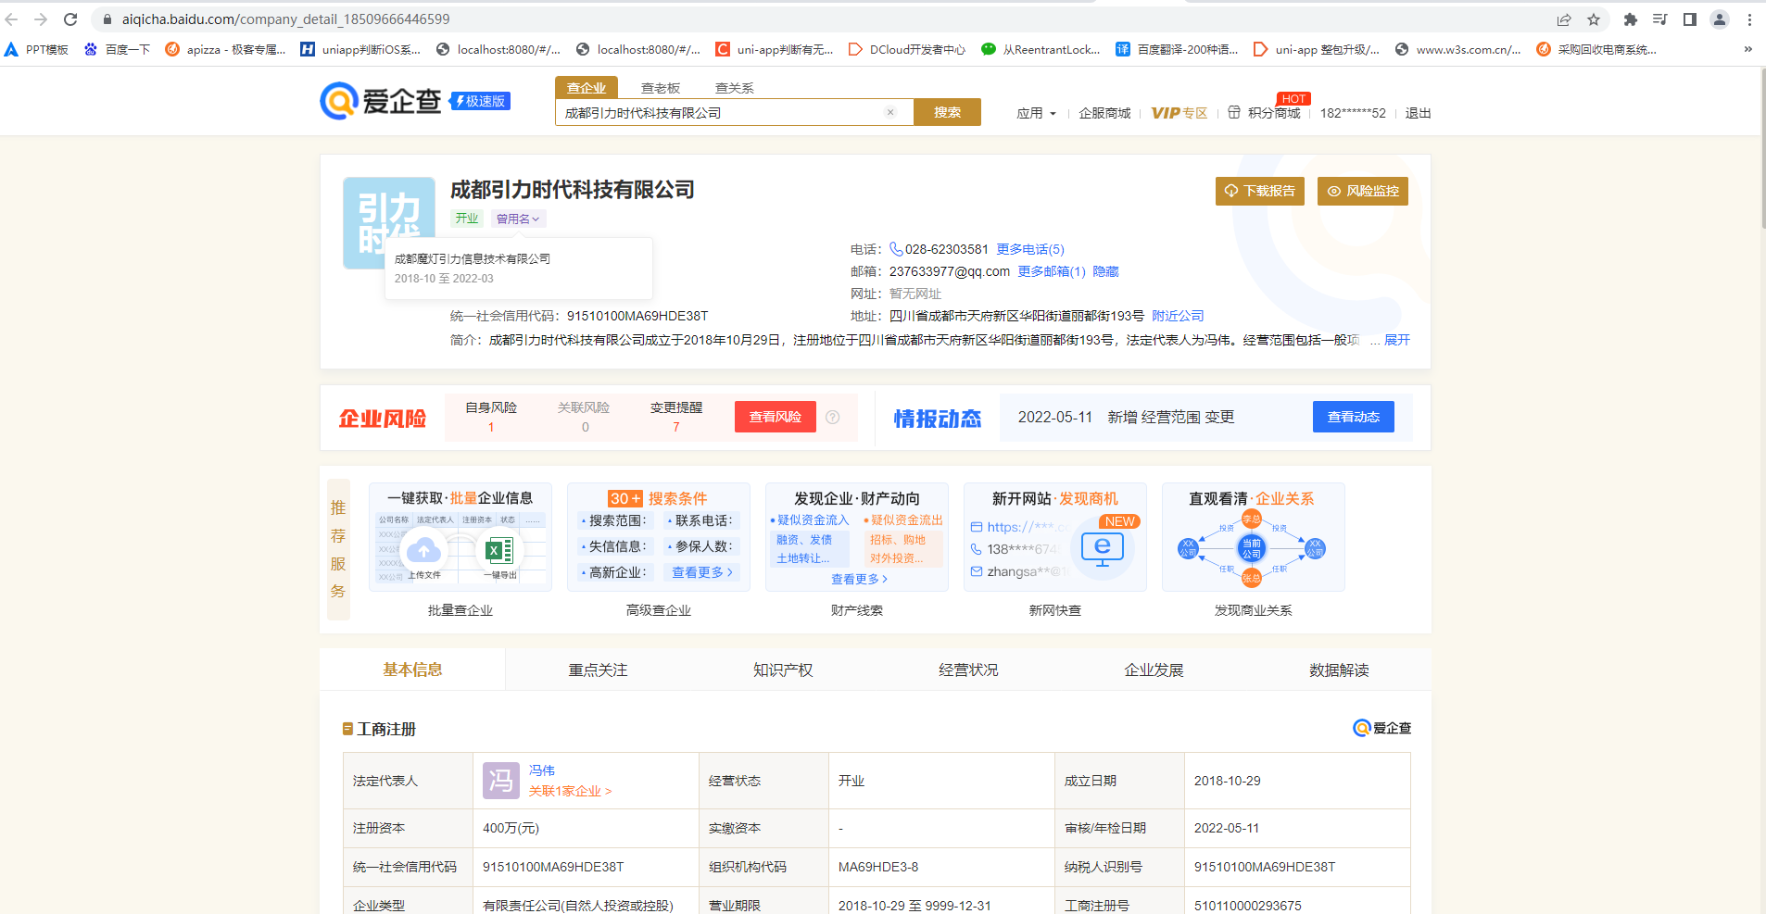The height and width of the screenshot is (914, 1766).
Task: Click the 冯 avatar of the legal representative
Action: tap(501, 781)
